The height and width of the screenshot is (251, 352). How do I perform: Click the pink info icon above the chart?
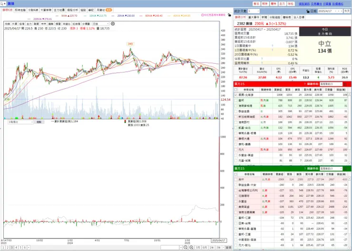203,15
